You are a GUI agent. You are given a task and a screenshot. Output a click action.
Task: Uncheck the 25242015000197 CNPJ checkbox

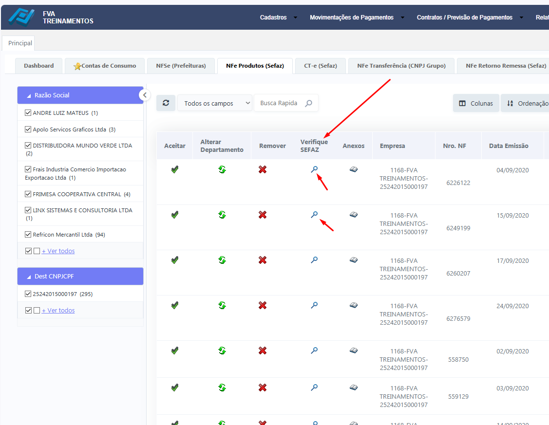(28, 294)
